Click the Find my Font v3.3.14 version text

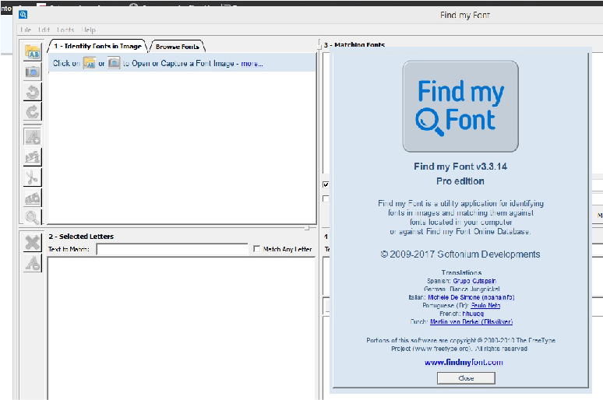point(460,167)
